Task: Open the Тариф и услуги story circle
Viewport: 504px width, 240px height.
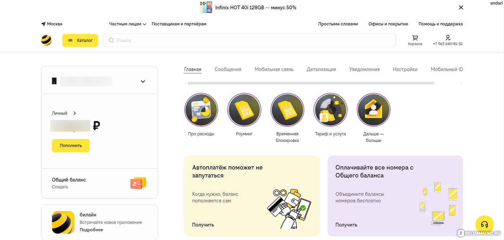Action: point(330,110)
